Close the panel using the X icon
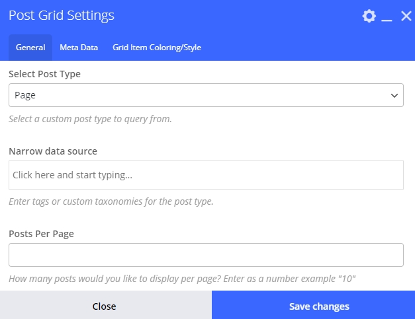Screen dimensions: 415x319 click(x=406, y=17)
